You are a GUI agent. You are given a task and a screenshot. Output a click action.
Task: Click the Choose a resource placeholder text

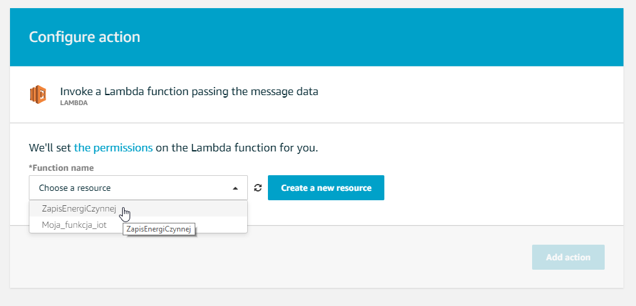tap(74, 188)
